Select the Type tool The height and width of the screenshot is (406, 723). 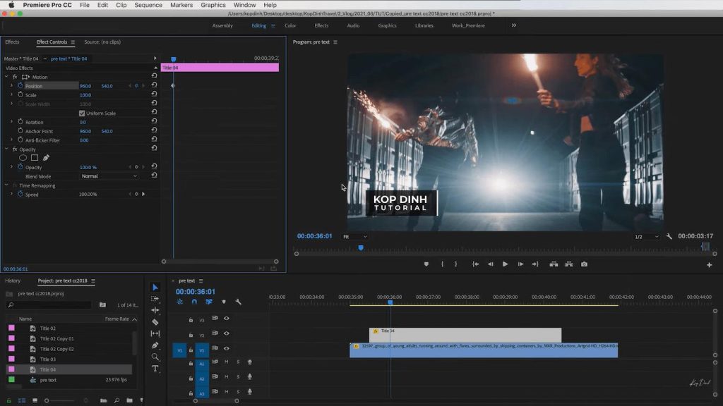point(155,369)
